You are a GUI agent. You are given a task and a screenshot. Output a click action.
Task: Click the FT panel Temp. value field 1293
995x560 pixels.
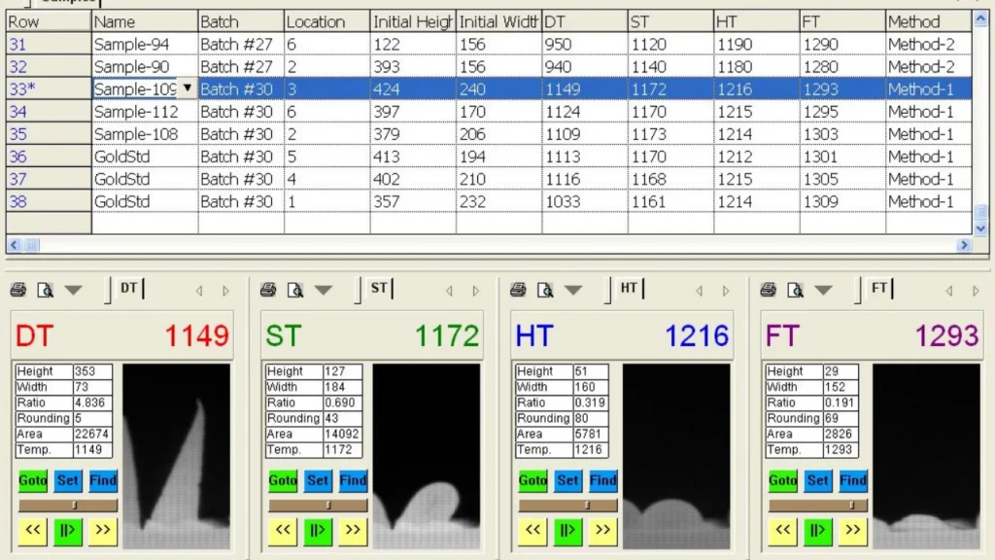click(x=841, y=449)
